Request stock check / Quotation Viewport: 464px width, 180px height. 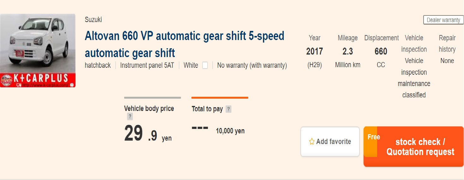420,147
